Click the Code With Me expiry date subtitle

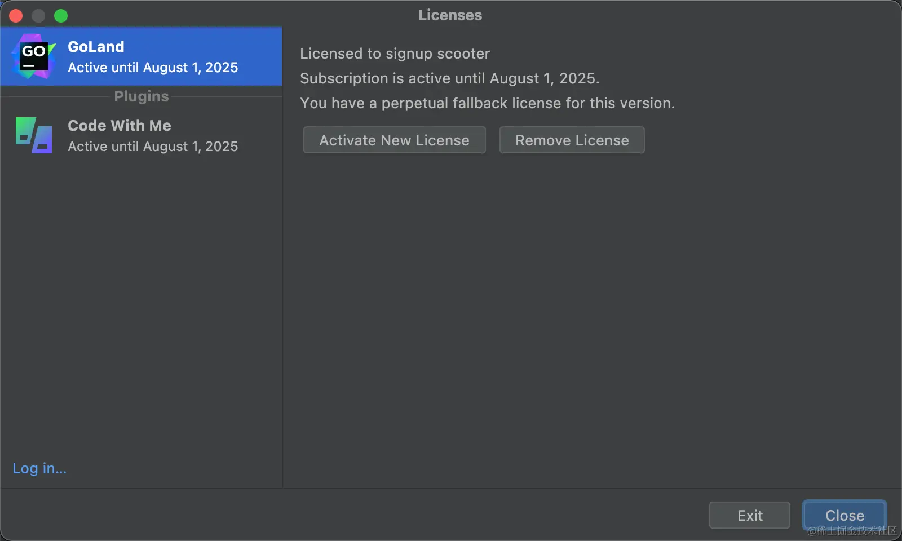[153, 147]
